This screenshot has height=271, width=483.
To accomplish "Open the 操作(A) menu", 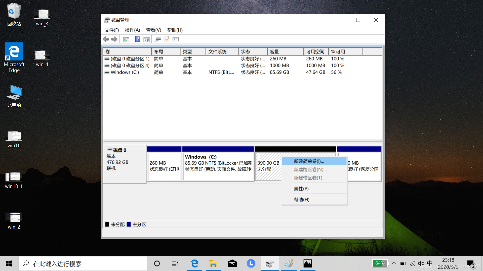I will click(132, 30).
